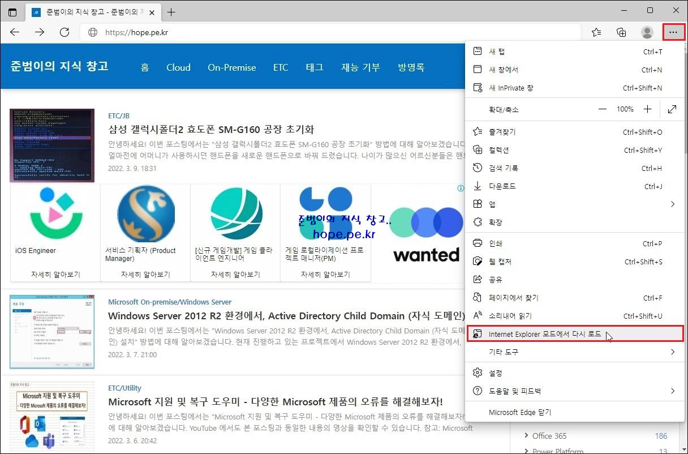Choose Microsoft Edge 닫기
This screenshot has width=688, height=454.
tap(574, 413)
